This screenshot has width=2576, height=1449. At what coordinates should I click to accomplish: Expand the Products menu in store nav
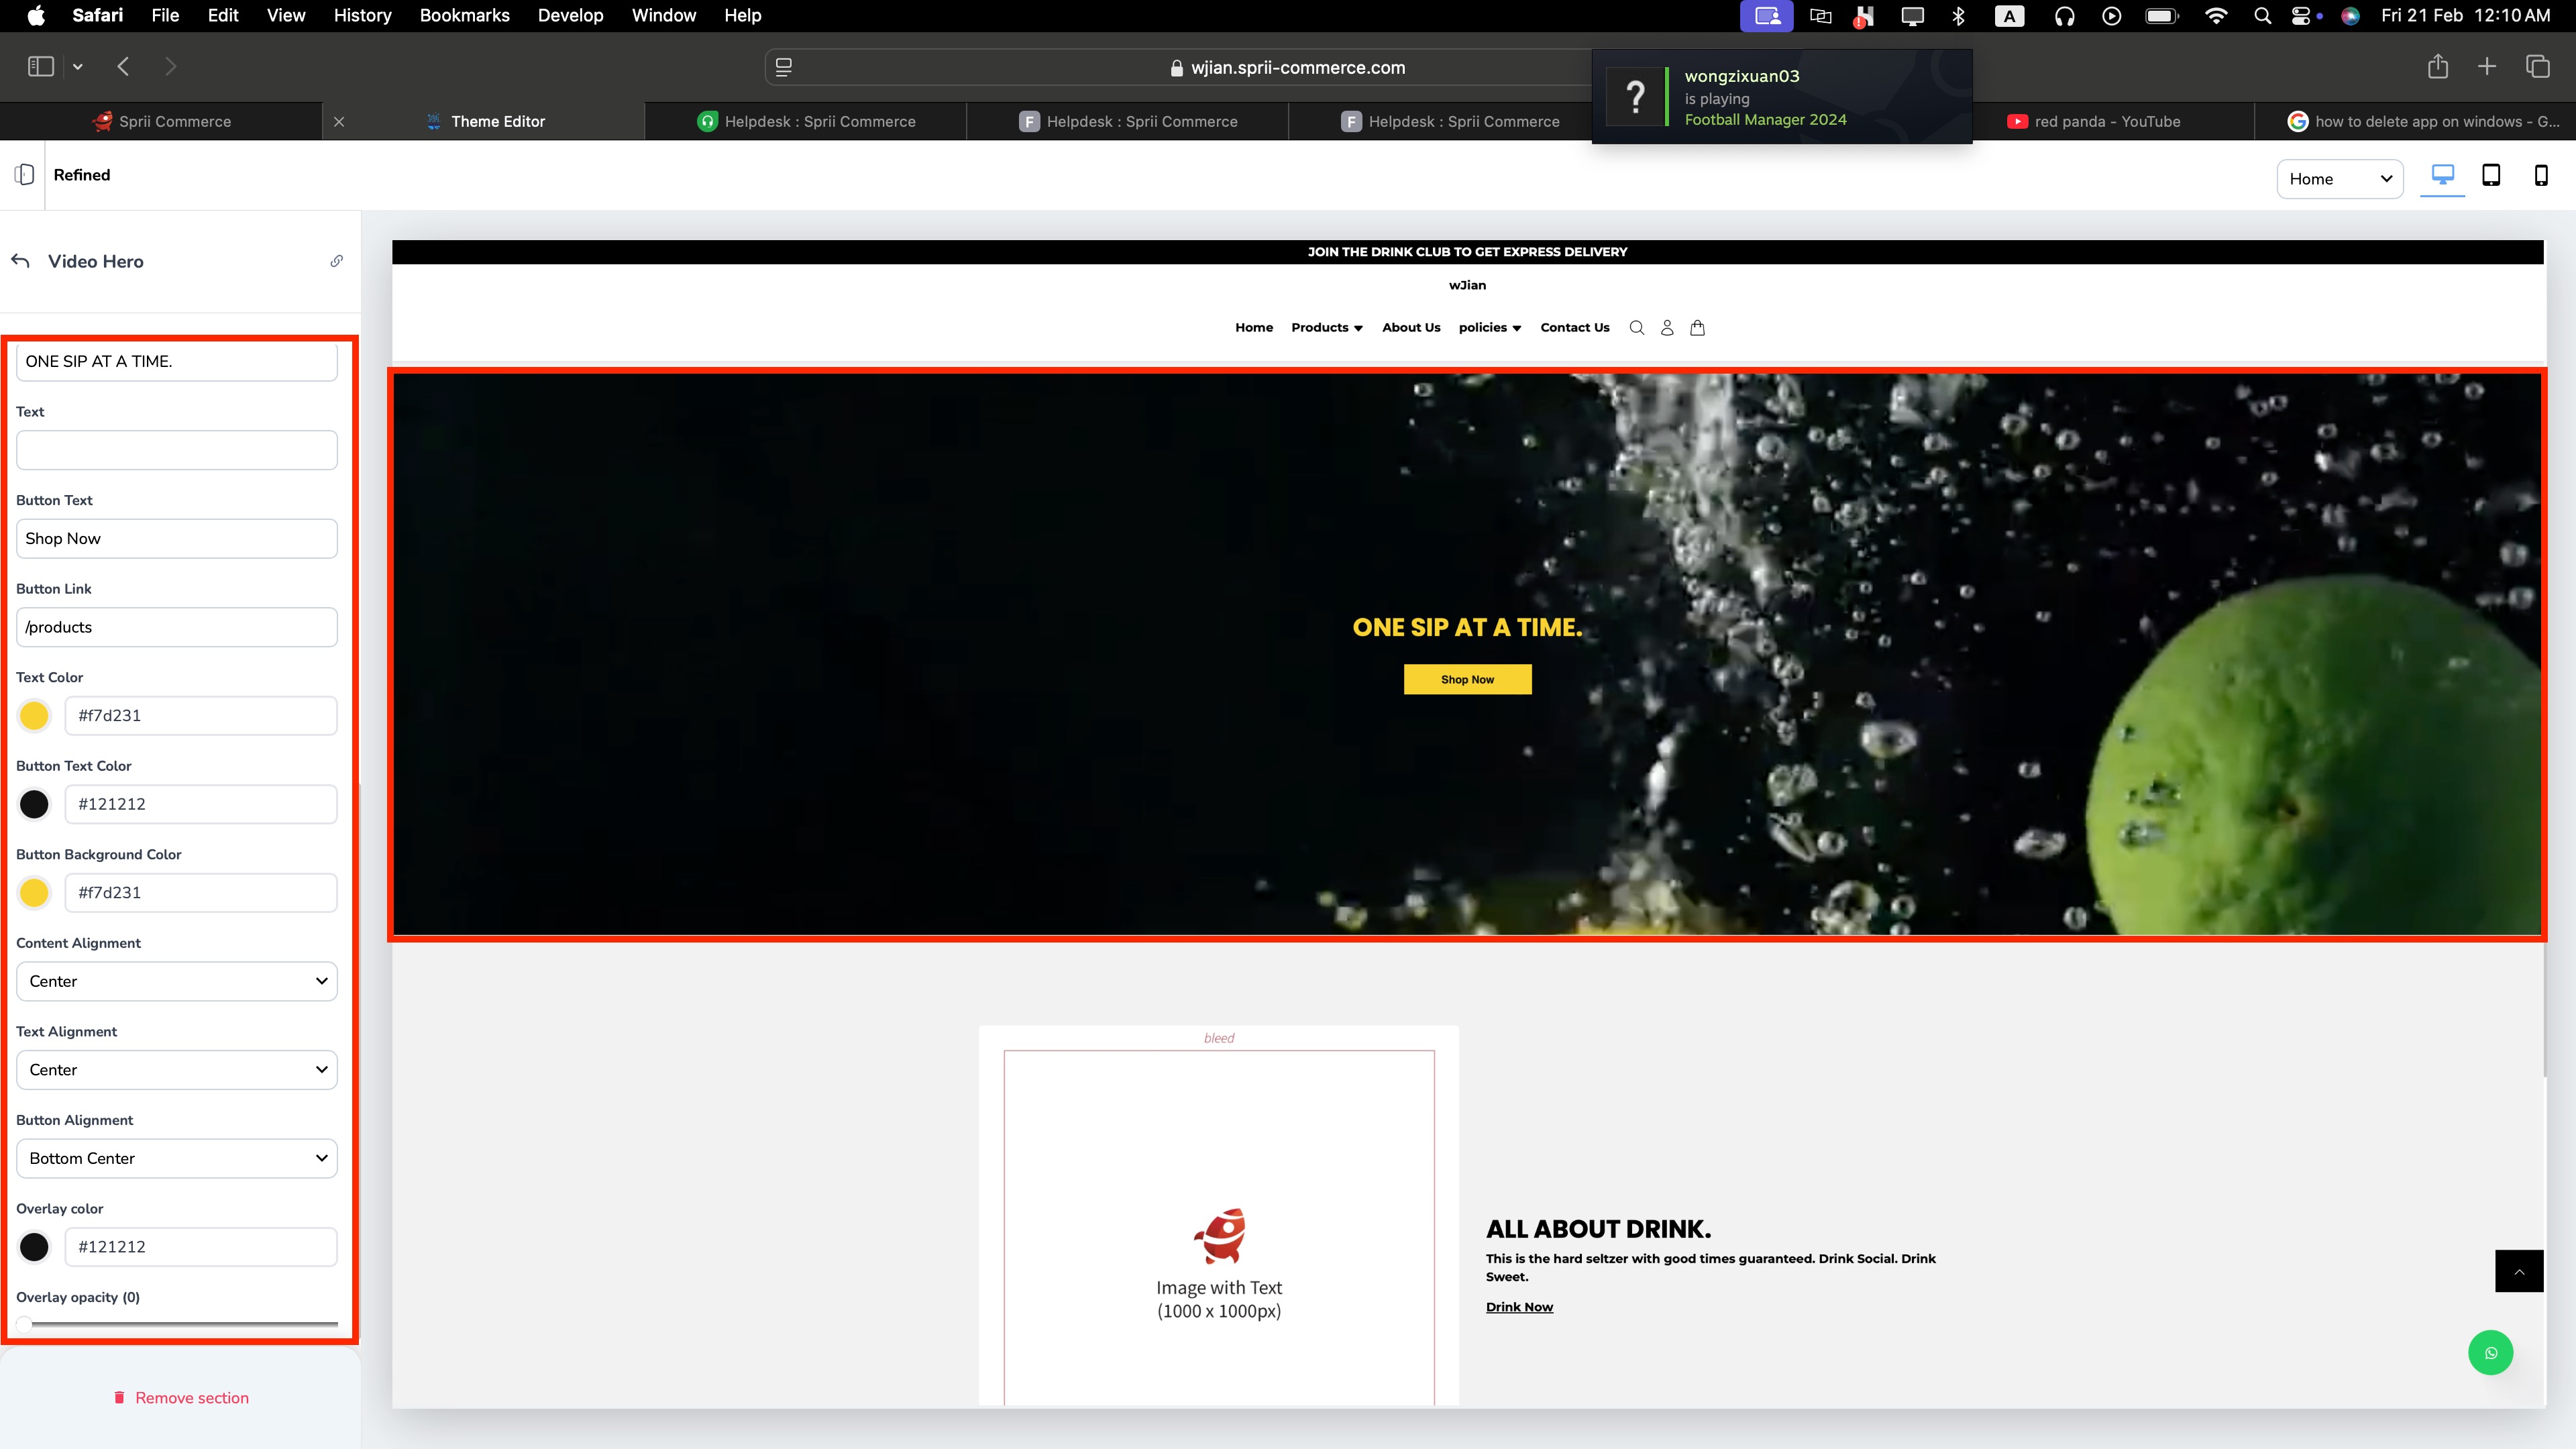point(1326,328)
